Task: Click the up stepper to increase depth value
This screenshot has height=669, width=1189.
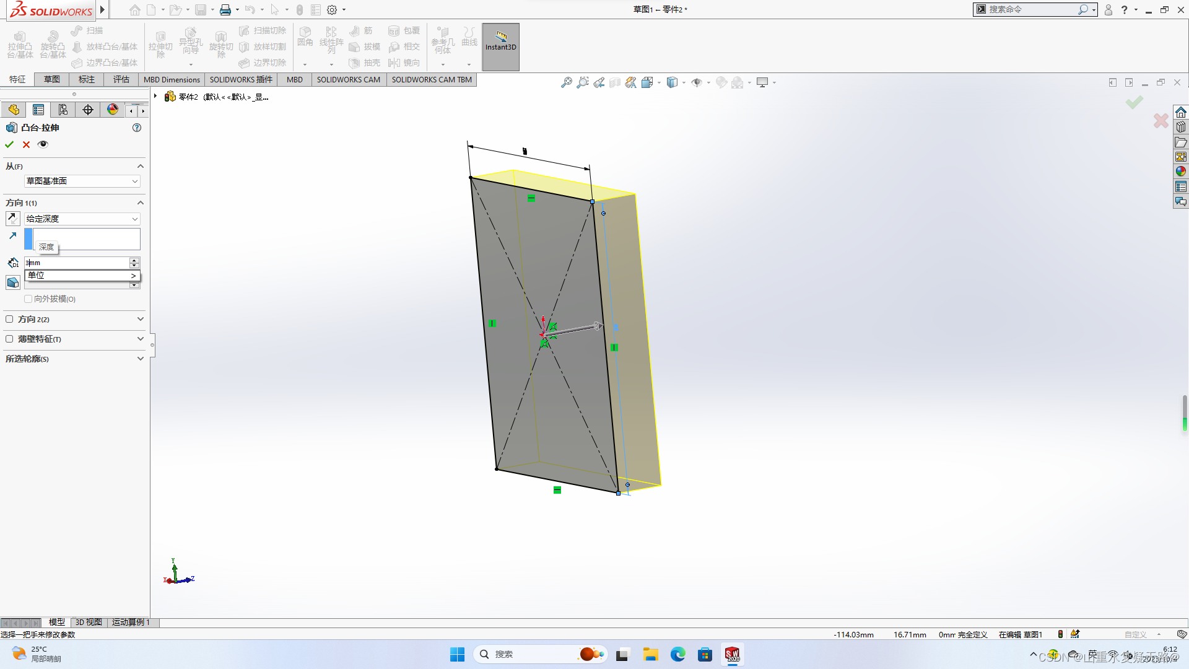Action: click(134, 260)
